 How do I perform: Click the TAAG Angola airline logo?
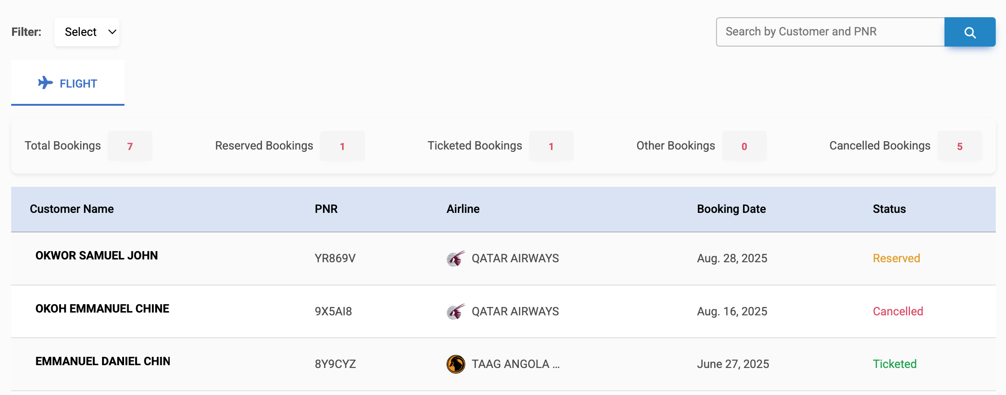[x=455, y=364]
